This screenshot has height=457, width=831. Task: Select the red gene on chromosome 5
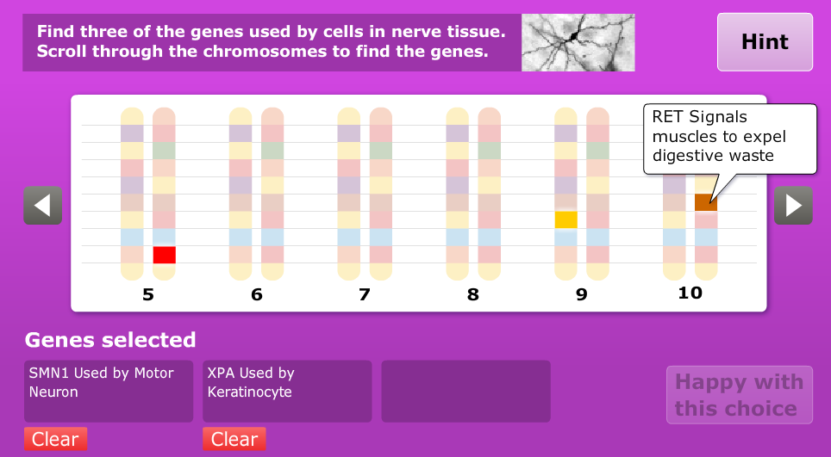(164, 255)
